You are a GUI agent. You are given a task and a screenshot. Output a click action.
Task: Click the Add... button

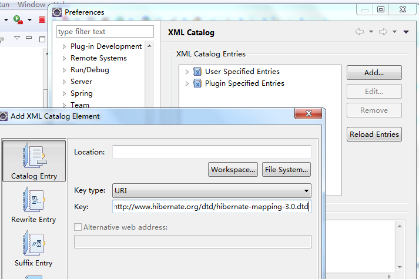[374, 73]
